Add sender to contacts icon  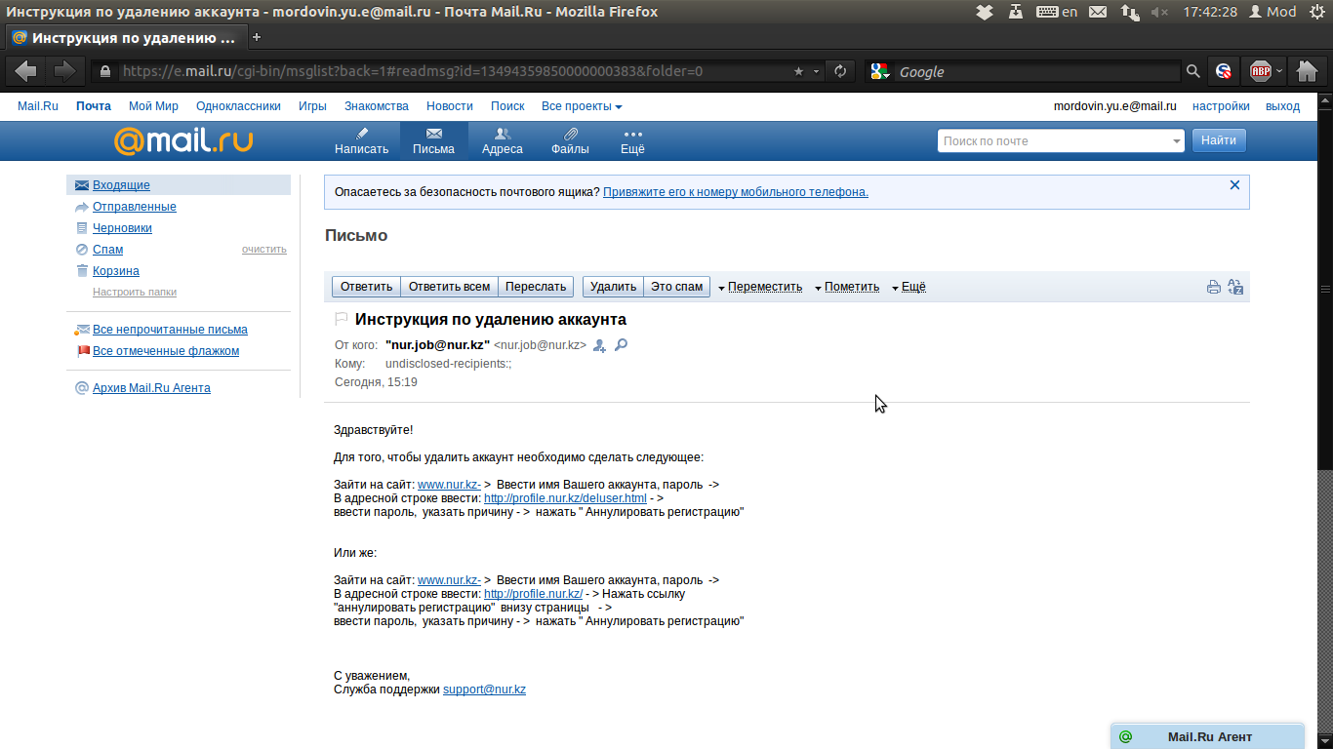point(599,345)
